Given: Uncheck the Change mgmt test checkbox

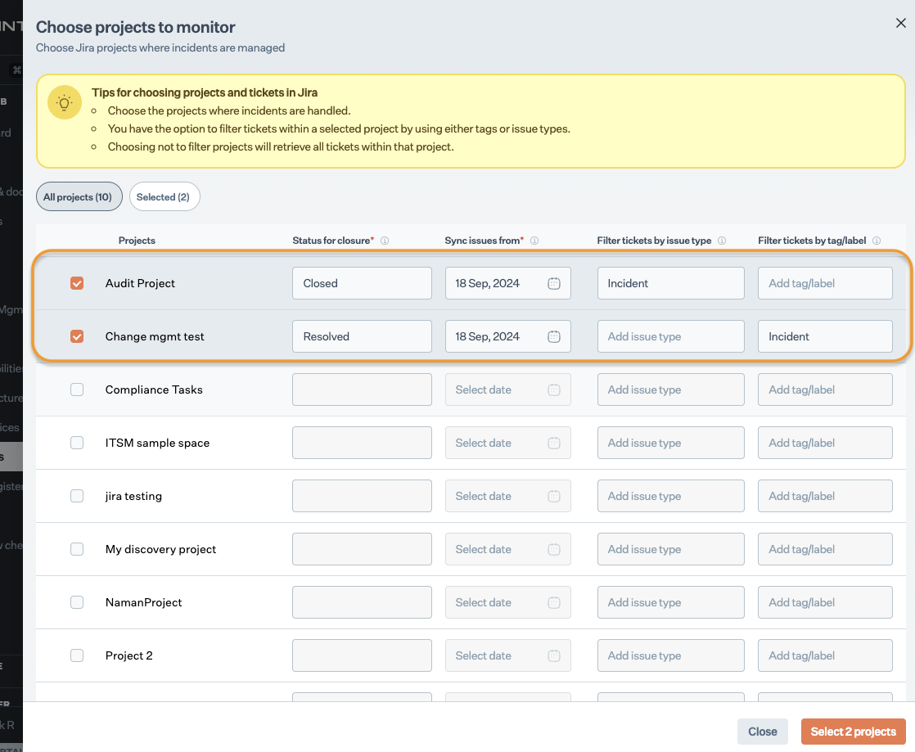Looking at the screenshot, I should click(77, 336).
